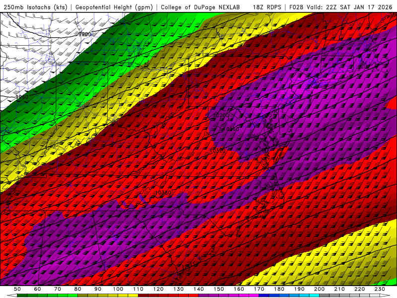Screen dimensions: 397x298
Task: Click the 10380 height contour label
Action: [163, 193]
